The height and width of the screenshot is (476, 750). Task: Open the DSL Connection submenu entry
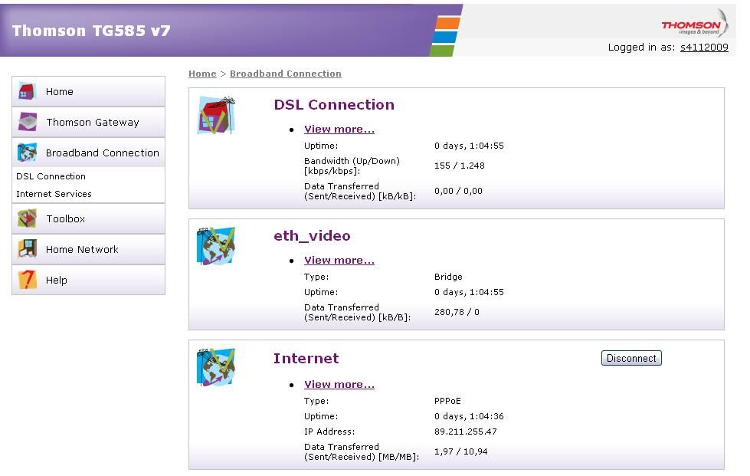tap(51, 176)
